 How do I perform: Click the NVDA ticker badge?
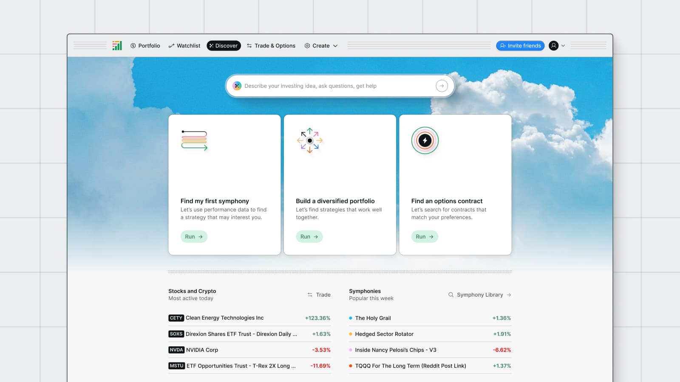(176, 350)
